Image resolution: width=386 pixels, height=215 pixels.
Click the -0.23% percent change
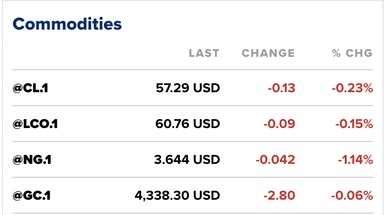(352, 88)
